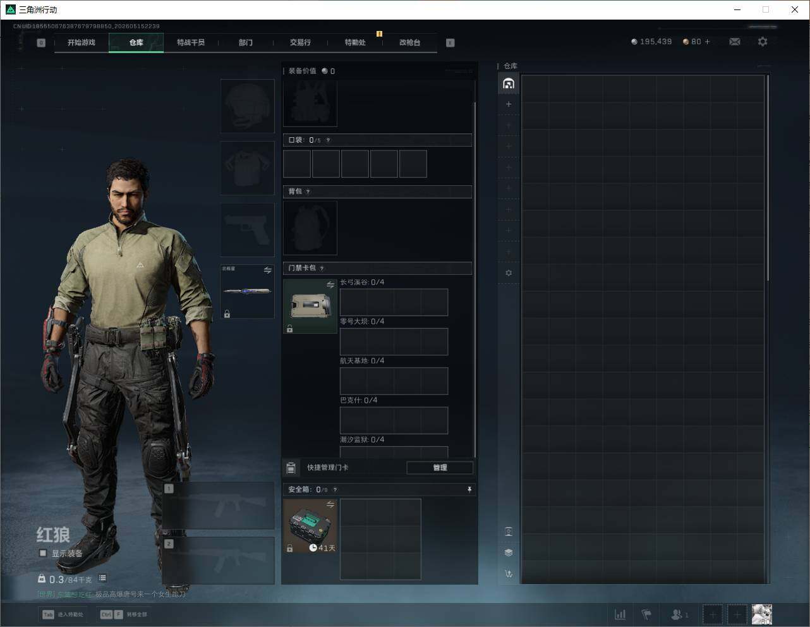Screen dimensions: 810x627
Task: Click the help icon beside 门禁卡包
Action: click(322, 268)
